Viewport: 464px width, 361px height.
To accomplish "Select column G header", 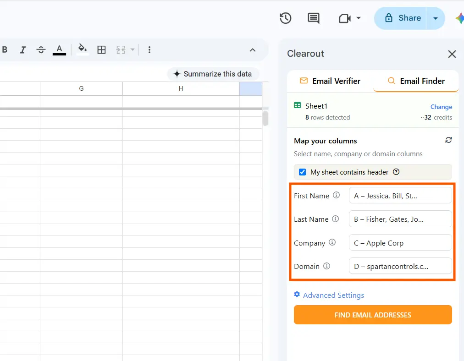I will pyautogui.click(x=81, y=88).
